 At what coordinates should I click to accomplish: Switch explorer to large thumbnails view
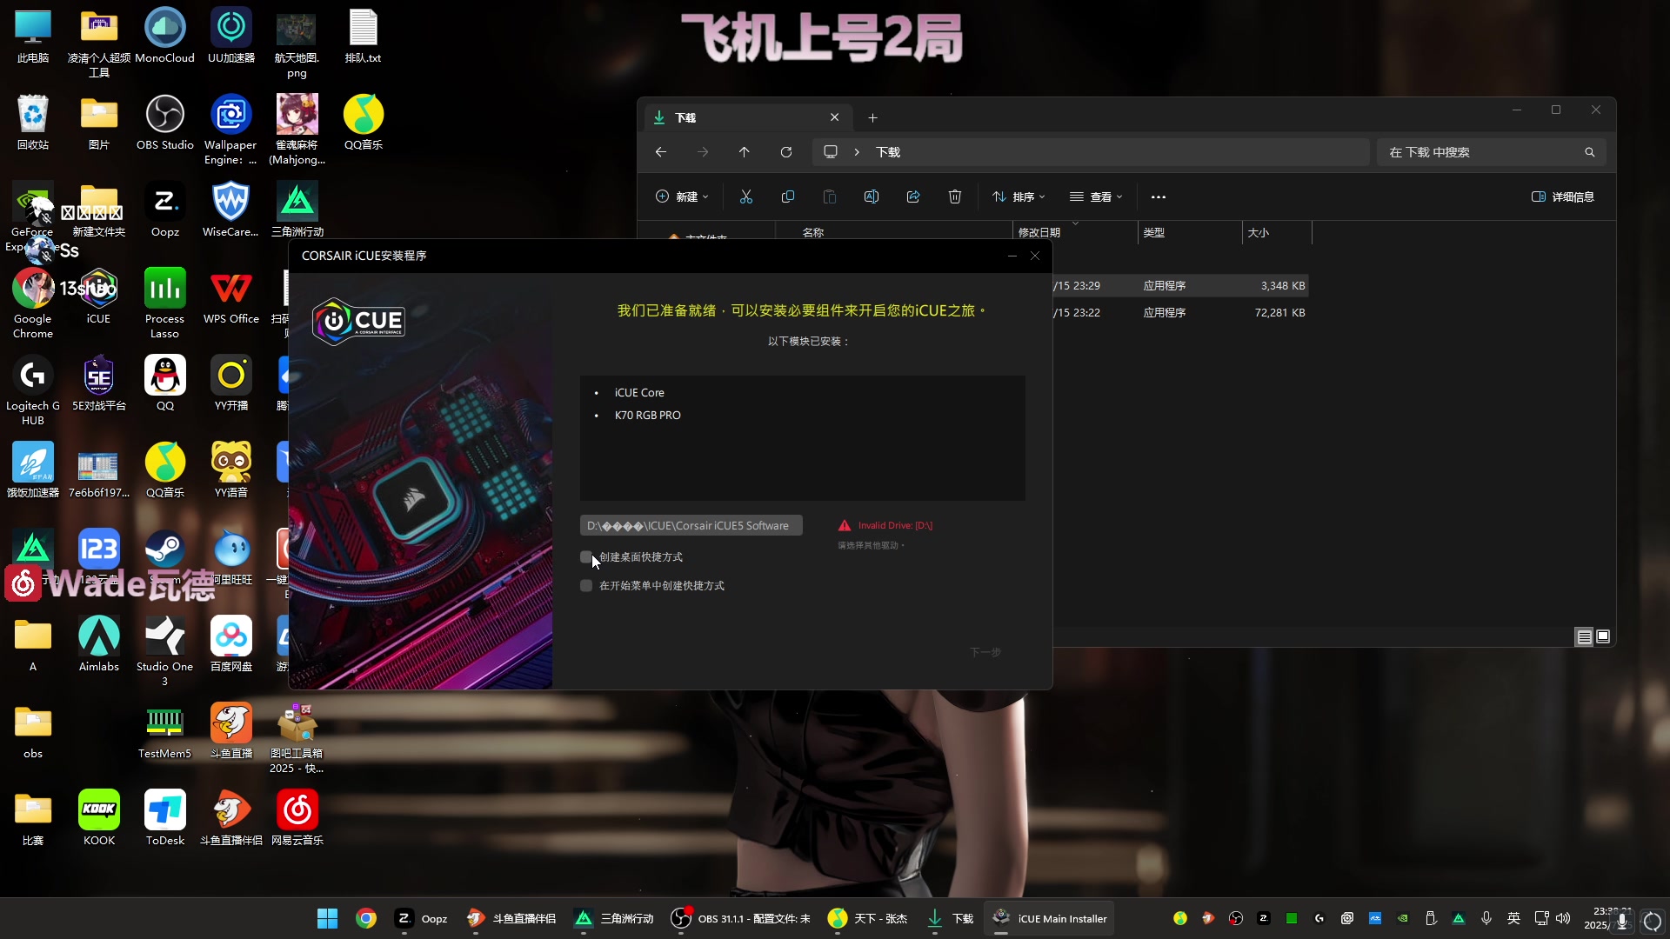tap(1603, 637)
